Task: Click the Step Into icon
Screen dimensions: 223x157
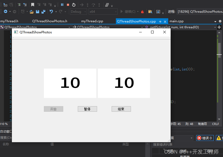Action: pyautogui.click(x=87, y=5)
